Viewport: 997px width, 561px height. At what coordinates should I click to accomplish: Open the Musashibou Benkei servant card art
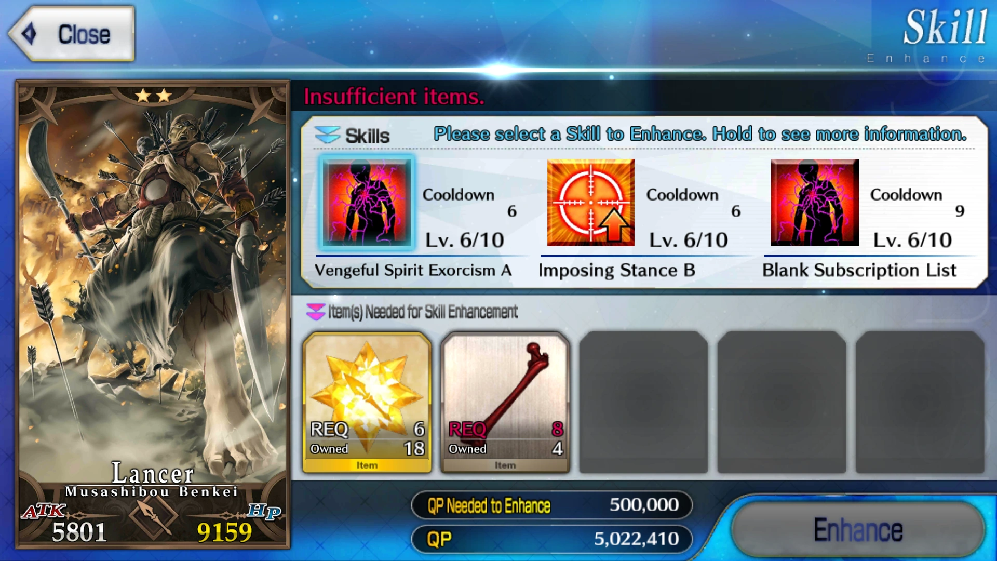click(x=153, y=314)
